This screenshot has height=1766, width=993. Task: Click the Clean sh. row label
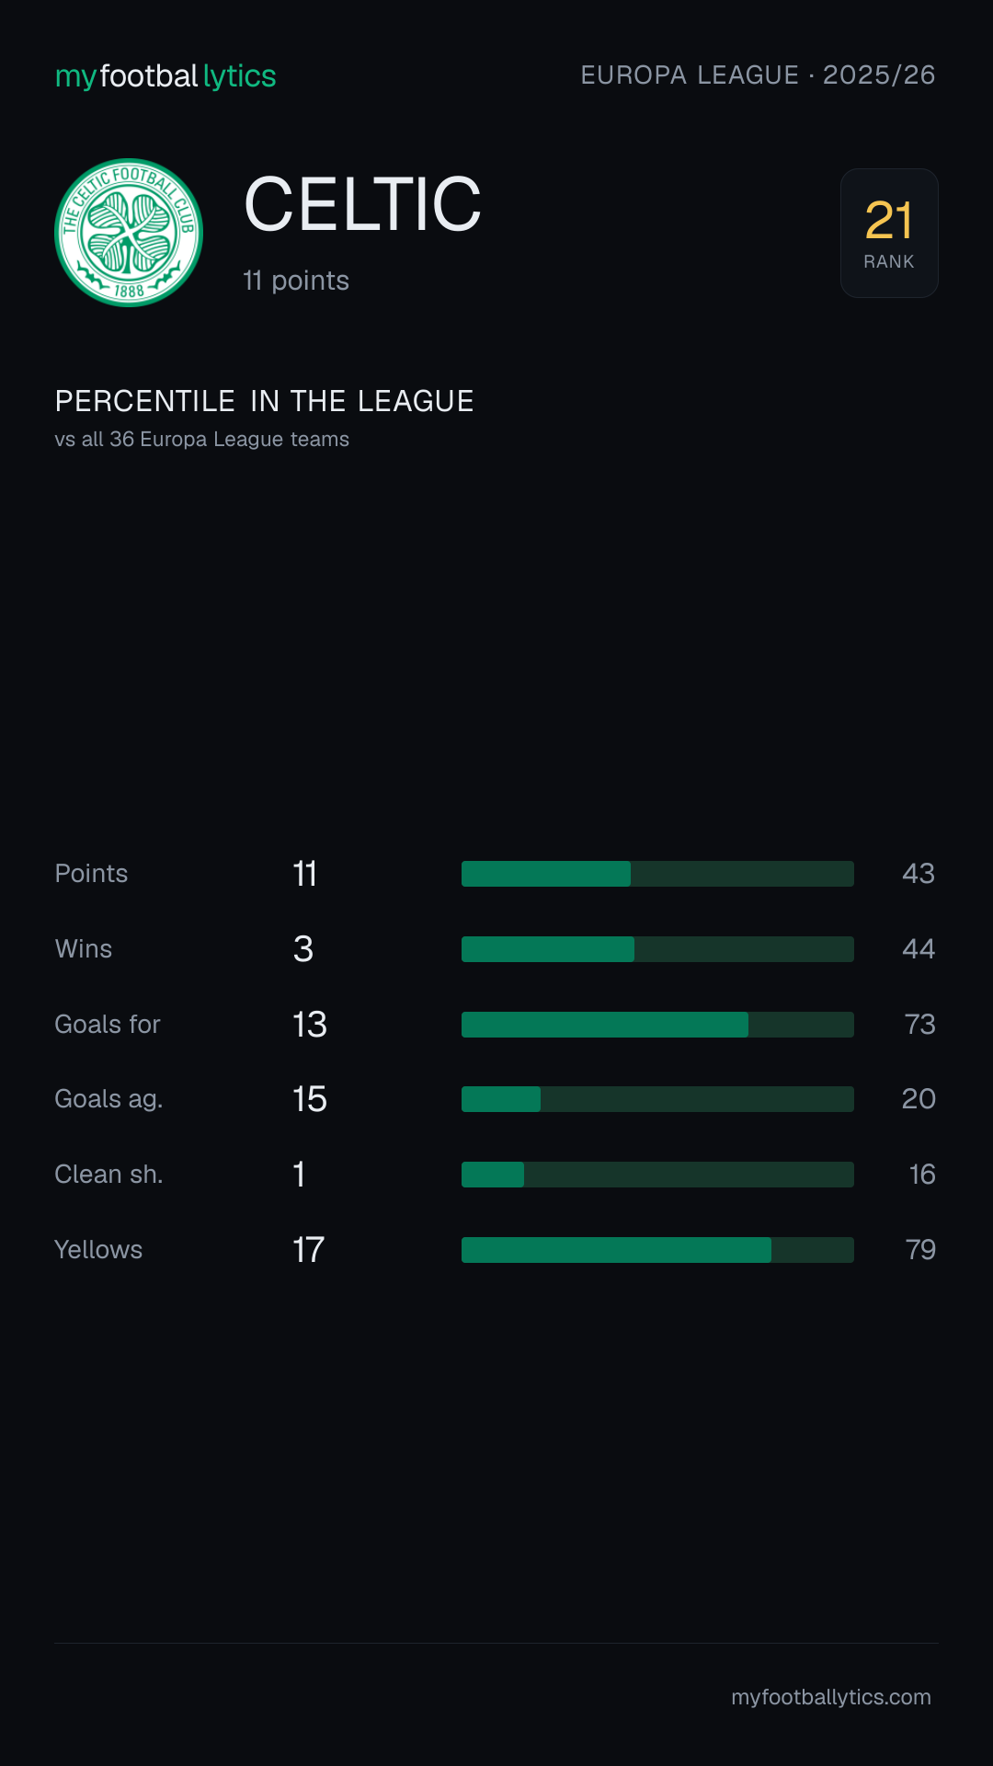point(108,1175)
